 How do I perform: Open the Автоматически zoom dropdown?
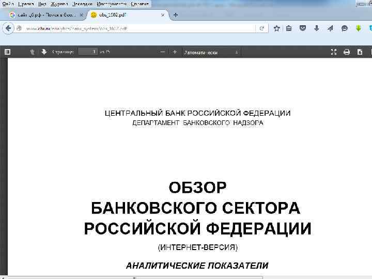[211, 52]
